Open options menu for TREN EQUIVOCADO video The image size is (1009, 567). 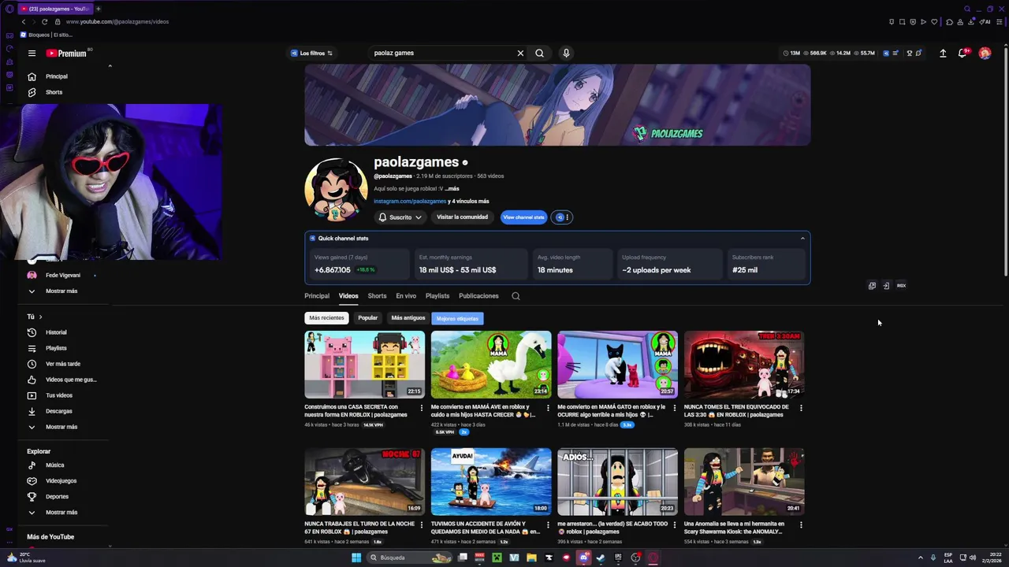(801, 408)
